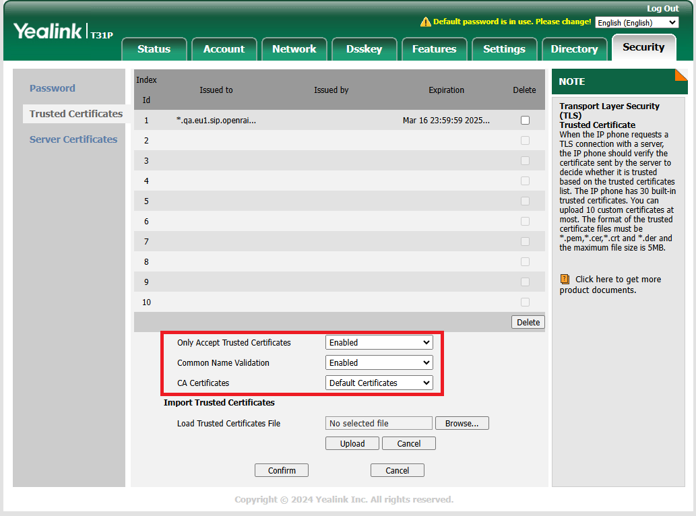Tick the delete checkbox in row 10
The width and height of the screenshot is (696, 516).
[525, 302]
